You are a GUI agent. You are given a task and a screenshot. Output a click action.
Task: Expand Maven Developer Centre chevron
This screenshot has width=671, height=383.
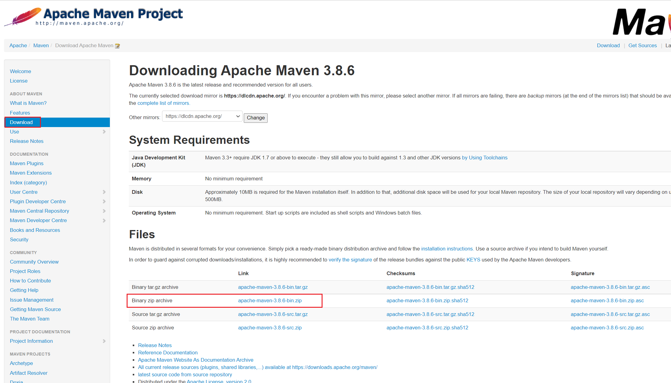(x=104, y=220)
